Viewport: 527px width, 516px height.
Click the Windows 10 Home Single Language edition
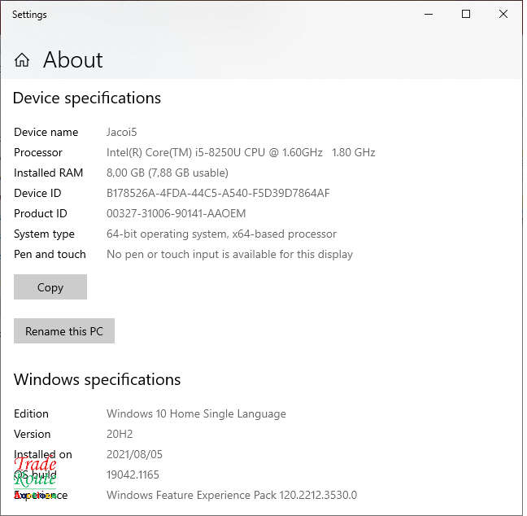(x=196, y=413)
